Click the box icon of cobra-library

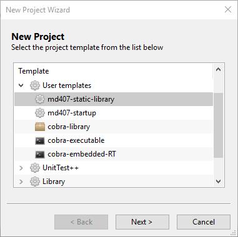tap(40, 127)
